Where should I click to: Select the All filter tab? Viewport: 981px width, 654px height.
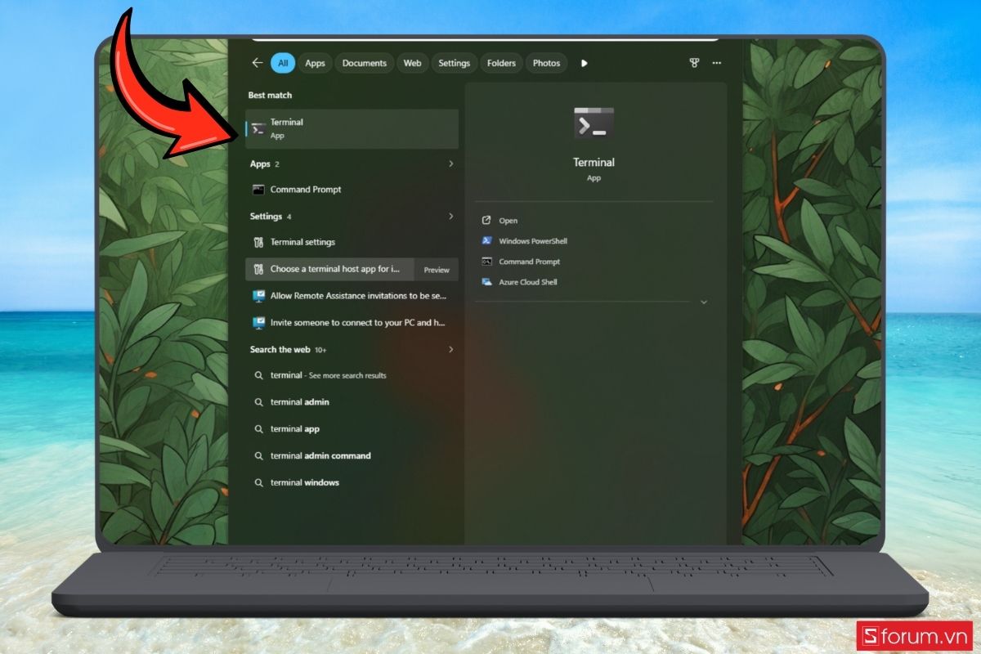point(283,63)
